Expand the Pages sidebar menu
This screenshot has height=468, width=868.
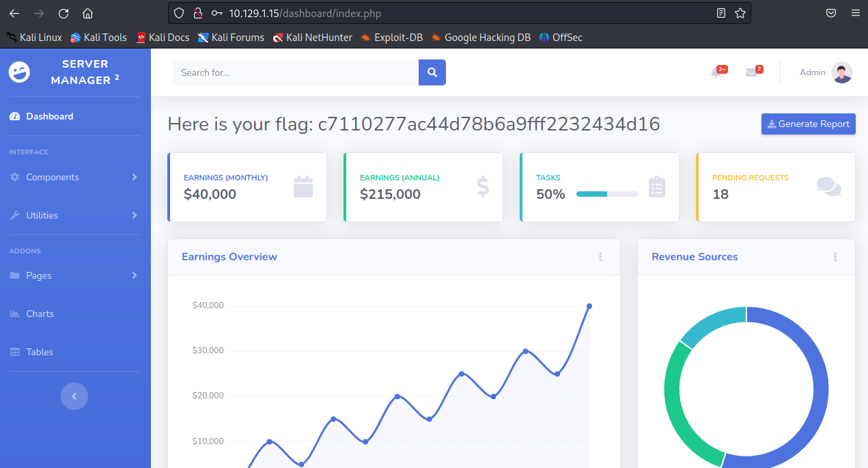[x=74, y=275]
